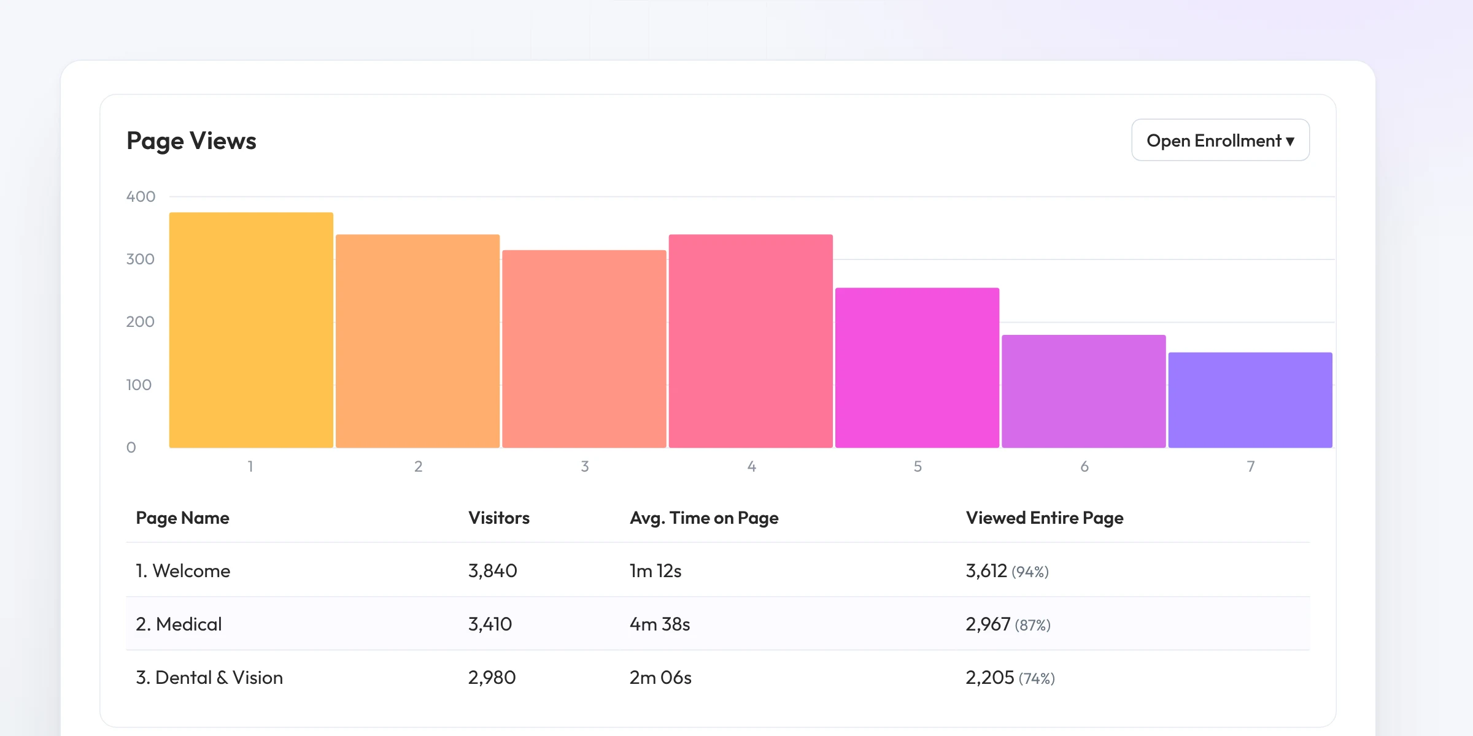Click the 2m 06s average time
Viewport: 1473px width, 736px height.
pos(660,678)
